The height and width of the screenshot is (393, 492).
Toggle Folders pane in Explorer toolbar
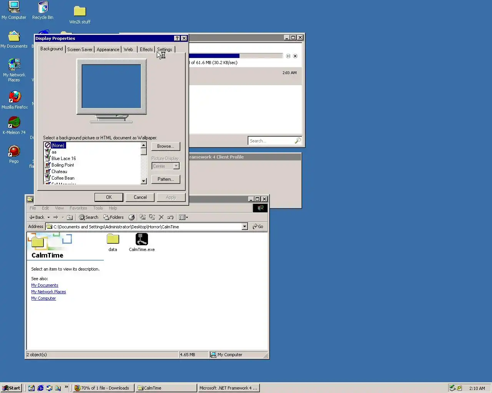(x=114, y=217)
